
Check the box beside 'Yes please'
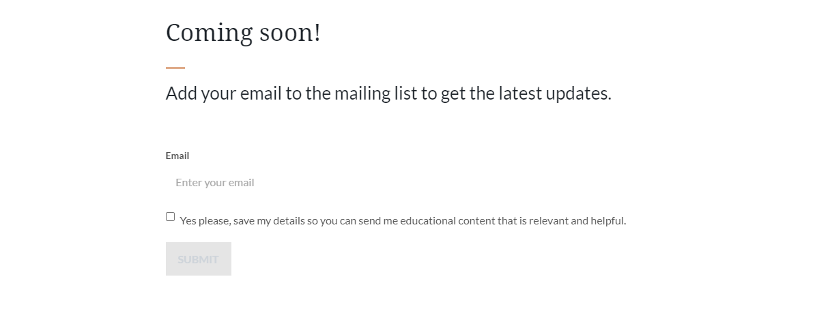point(170,216)
